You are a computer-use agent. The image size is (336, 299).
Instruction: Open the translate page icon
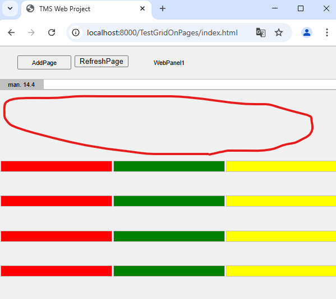pos(261,32)
